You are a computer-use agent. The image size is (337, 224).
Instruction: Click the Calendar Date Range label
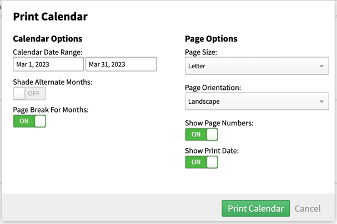pyautogui.click(x=47, y=52)
